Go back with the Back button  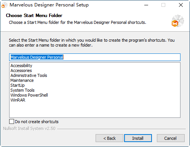pyautogui.click(x=109, y=138)
